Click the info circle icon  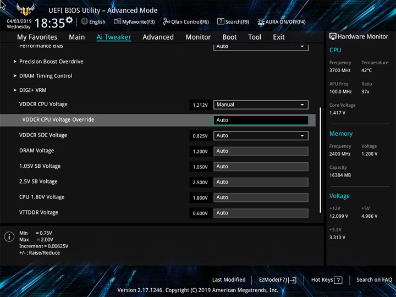(9, 237)
